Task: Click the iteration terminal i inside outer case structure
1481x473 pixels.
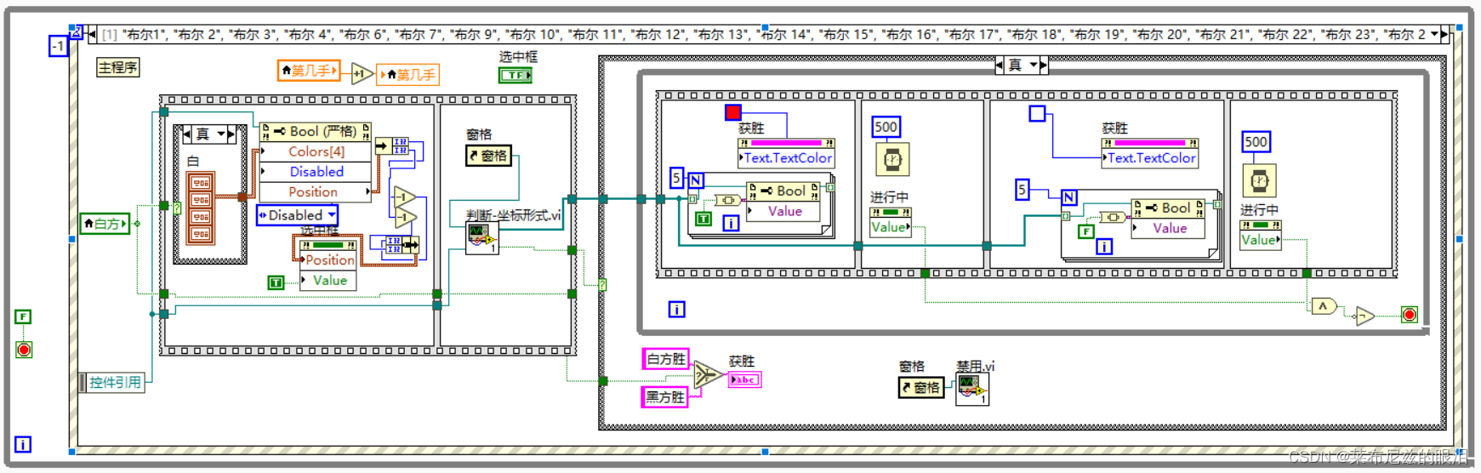Action: click(x=676, y=309)
